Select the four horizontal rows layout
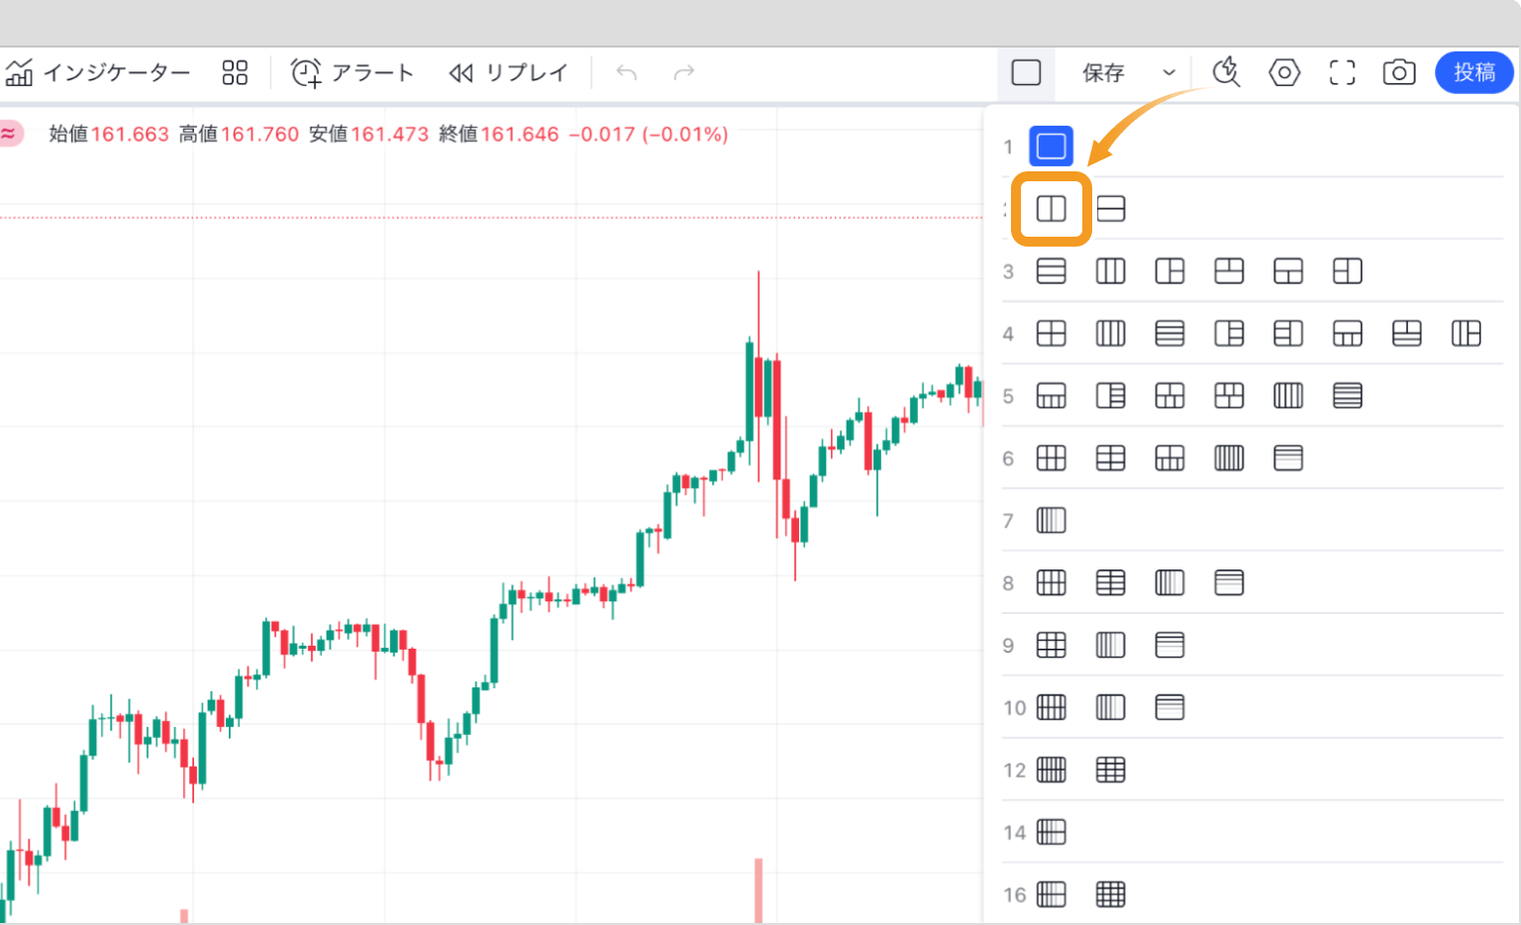1521x925 pixels. 1169,334
